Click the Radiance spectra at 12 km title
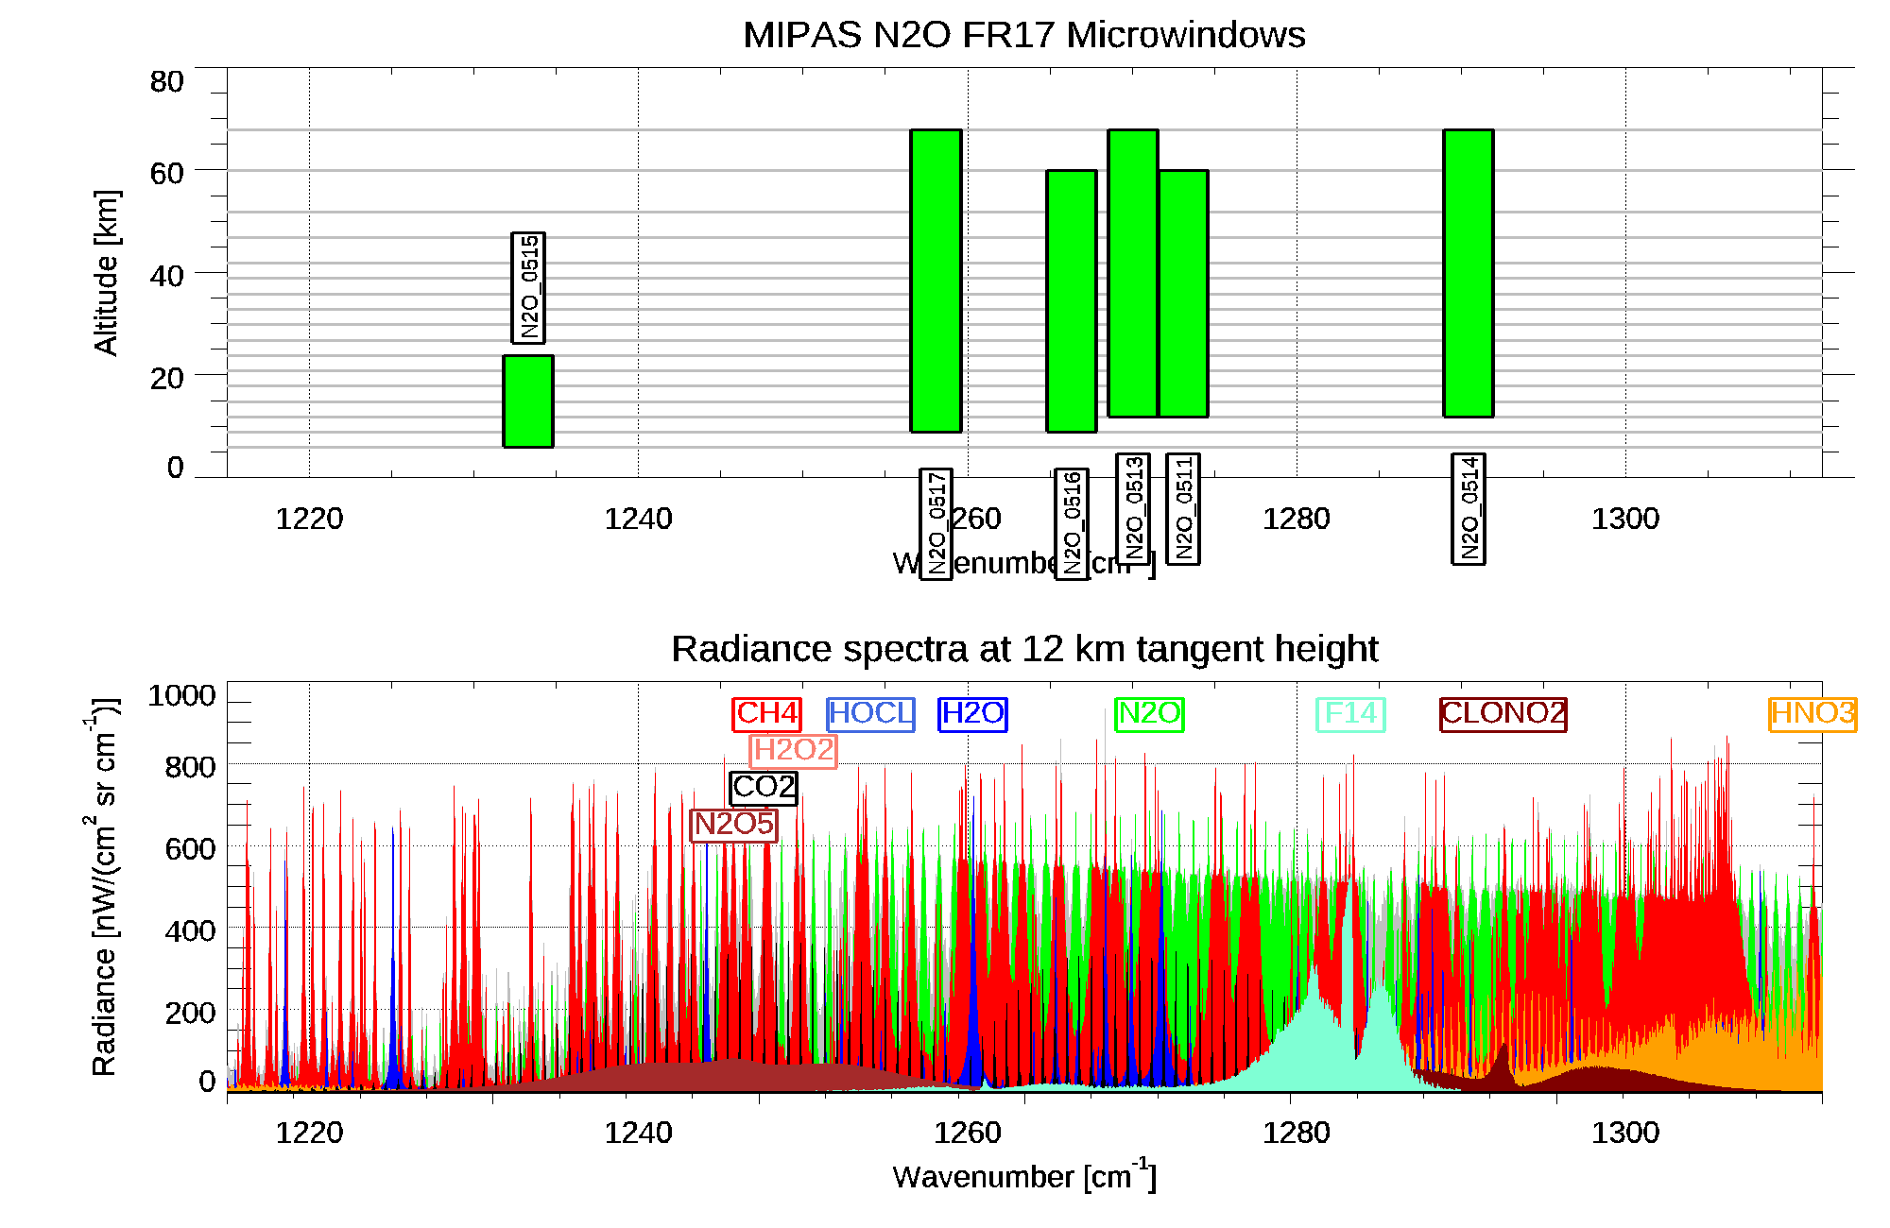 [x=1023, y=649]
